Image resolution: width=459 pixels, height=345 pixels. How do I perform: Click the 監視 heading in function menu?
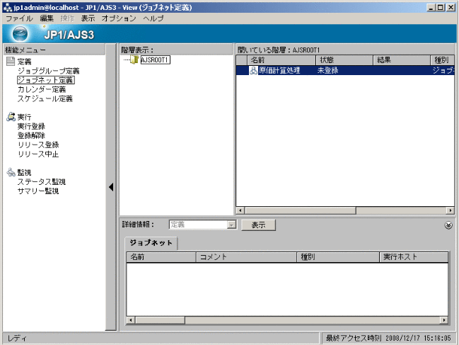point(24,173)
